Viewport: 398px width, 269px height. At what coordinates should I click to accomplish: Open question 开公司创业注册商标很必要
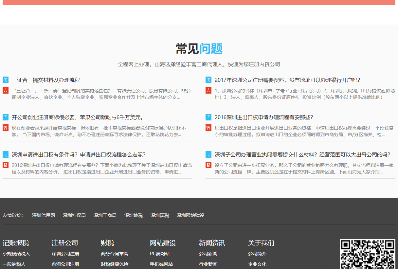coord(78,117)
